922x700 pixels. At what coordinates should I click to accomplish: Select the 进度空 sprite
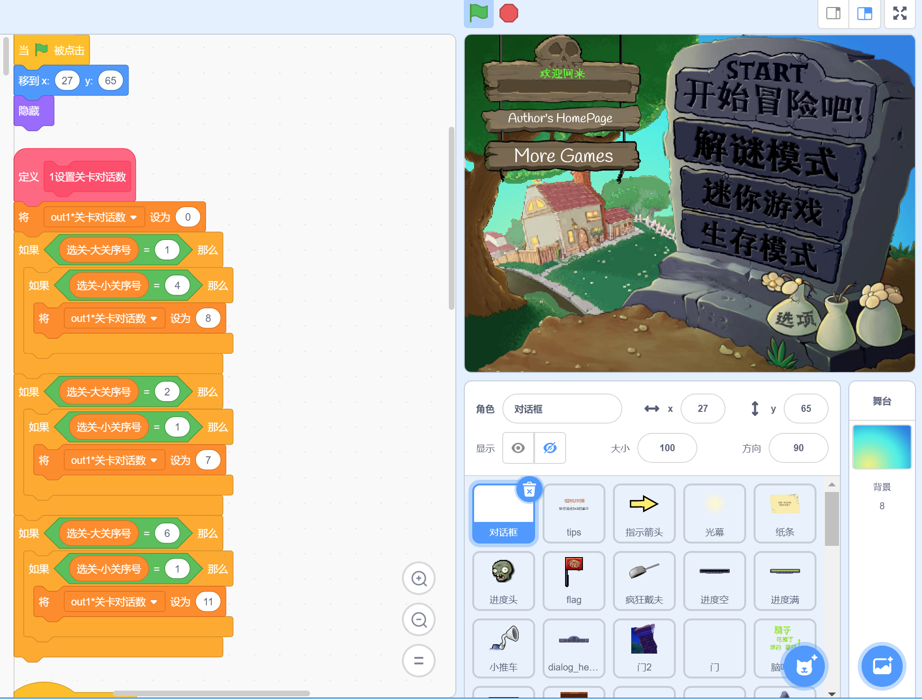(x=714, y=581)
